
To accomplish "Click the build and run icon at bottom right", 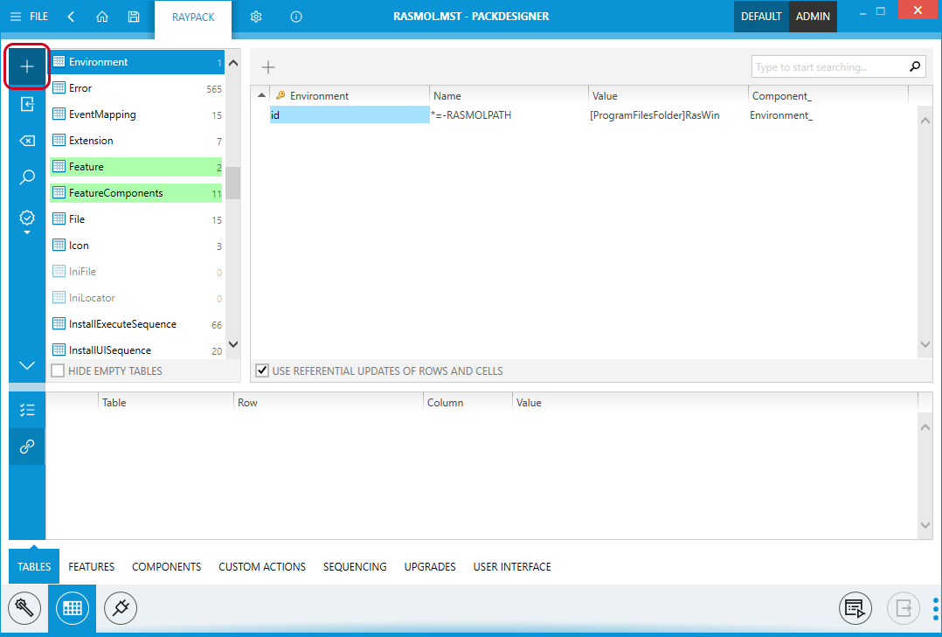I will pyautogui.click(x=855, y=607).
